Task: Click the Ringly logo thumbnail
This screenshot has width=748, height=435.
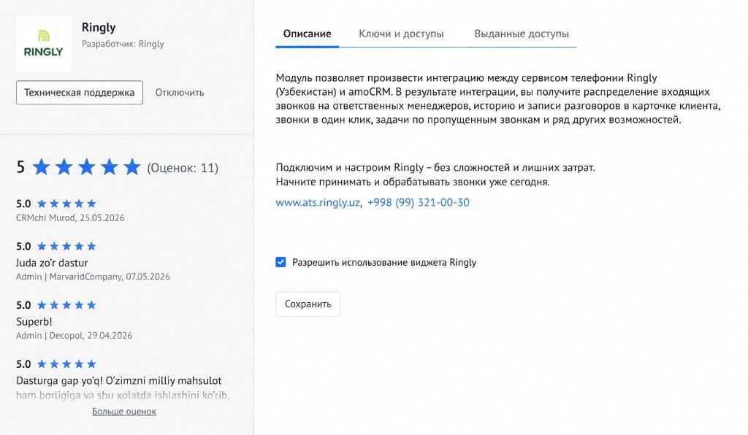Action: point(43,44)
